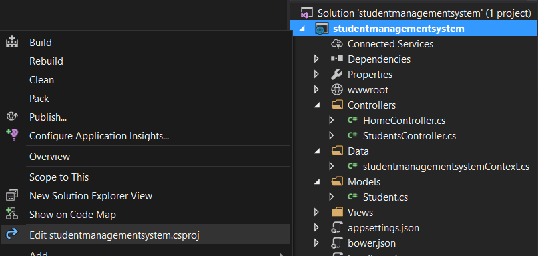Expand StudentsController.cs arrow
Image resolution: width=538 pixels, height=256 pixels.
[x=332, y=136]
